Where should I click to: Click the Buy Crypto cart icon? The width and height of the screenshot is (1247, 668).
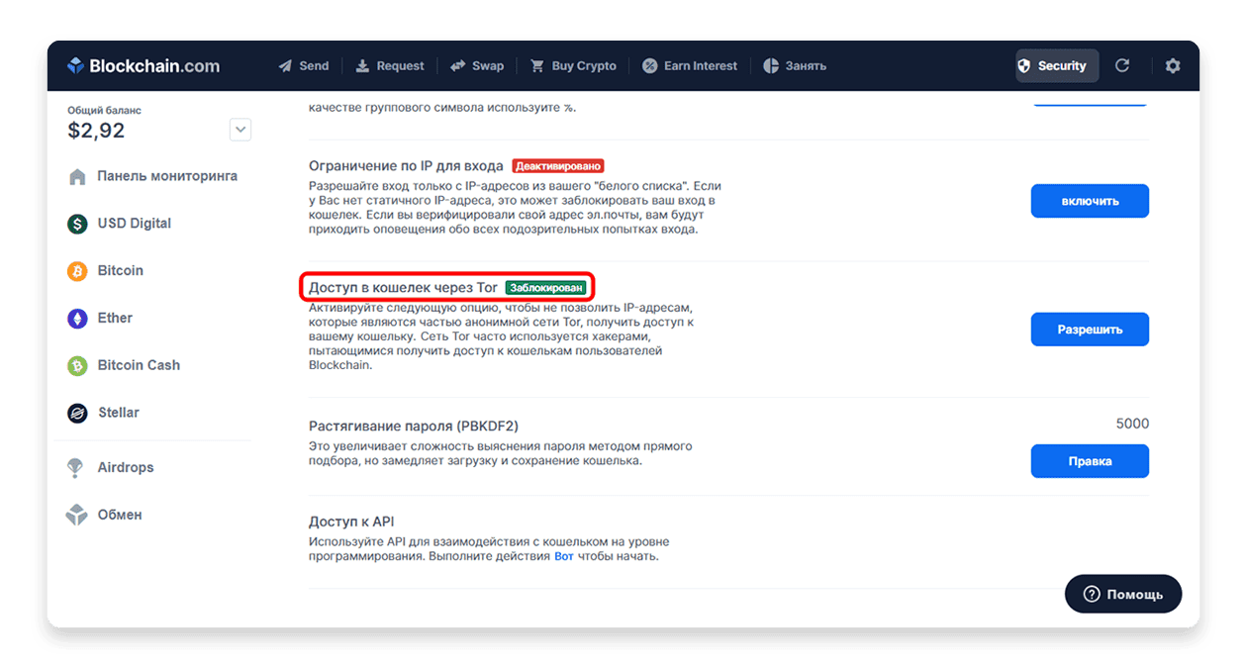click(537, 66)
